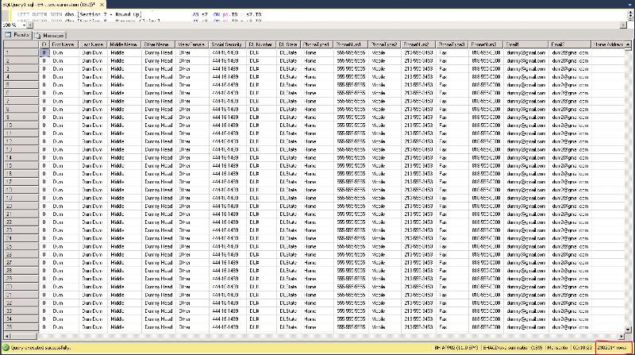Select the PhoneNum3 cell in row 28
This screenshot has height=355, width=635.
point(487,271)
